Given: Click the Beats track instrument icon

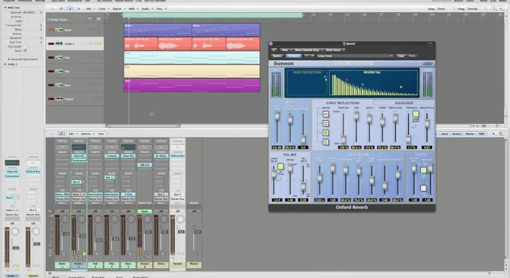Looking at the screenshot, I should (x=59, y=30).
